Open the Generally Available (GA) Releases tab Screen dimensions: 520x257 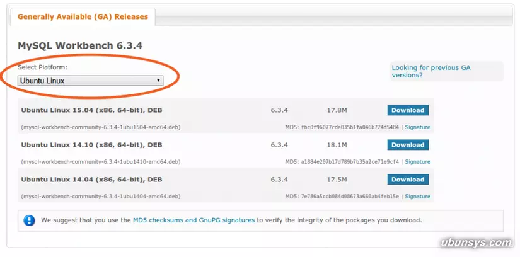(83, 16)
